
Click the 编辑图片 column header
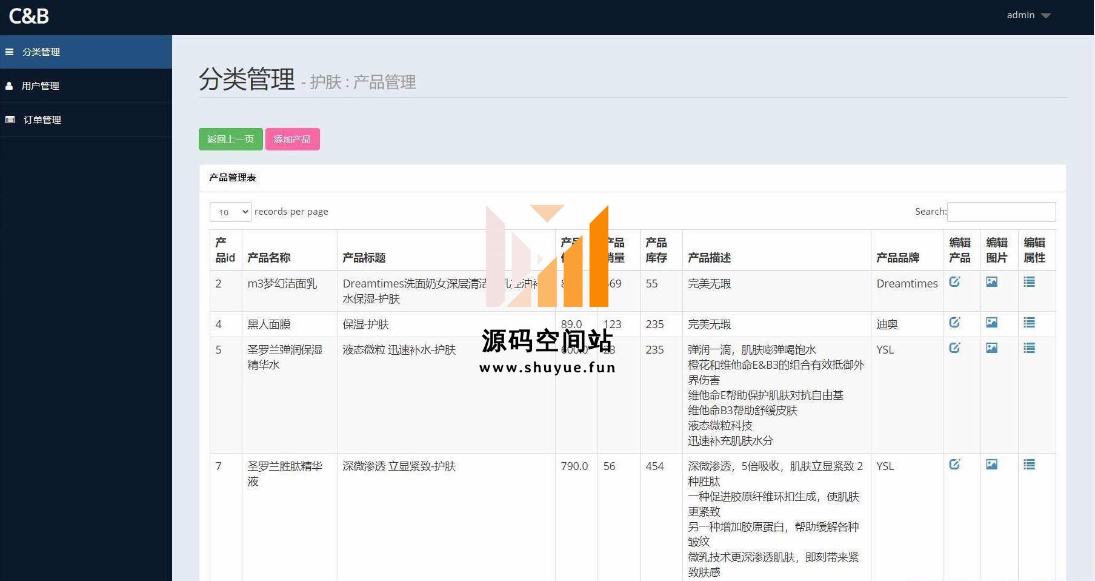point(999,250)
